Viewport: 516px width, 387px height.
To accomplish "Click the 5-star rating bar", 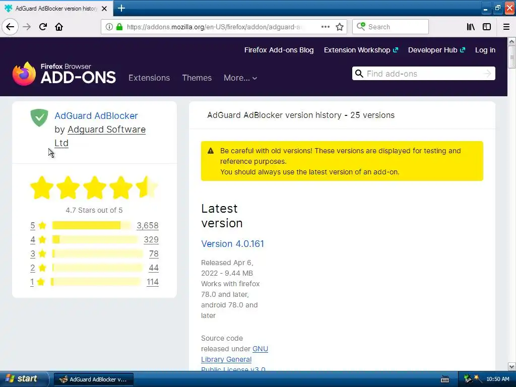I will click(x=92, y=225).
